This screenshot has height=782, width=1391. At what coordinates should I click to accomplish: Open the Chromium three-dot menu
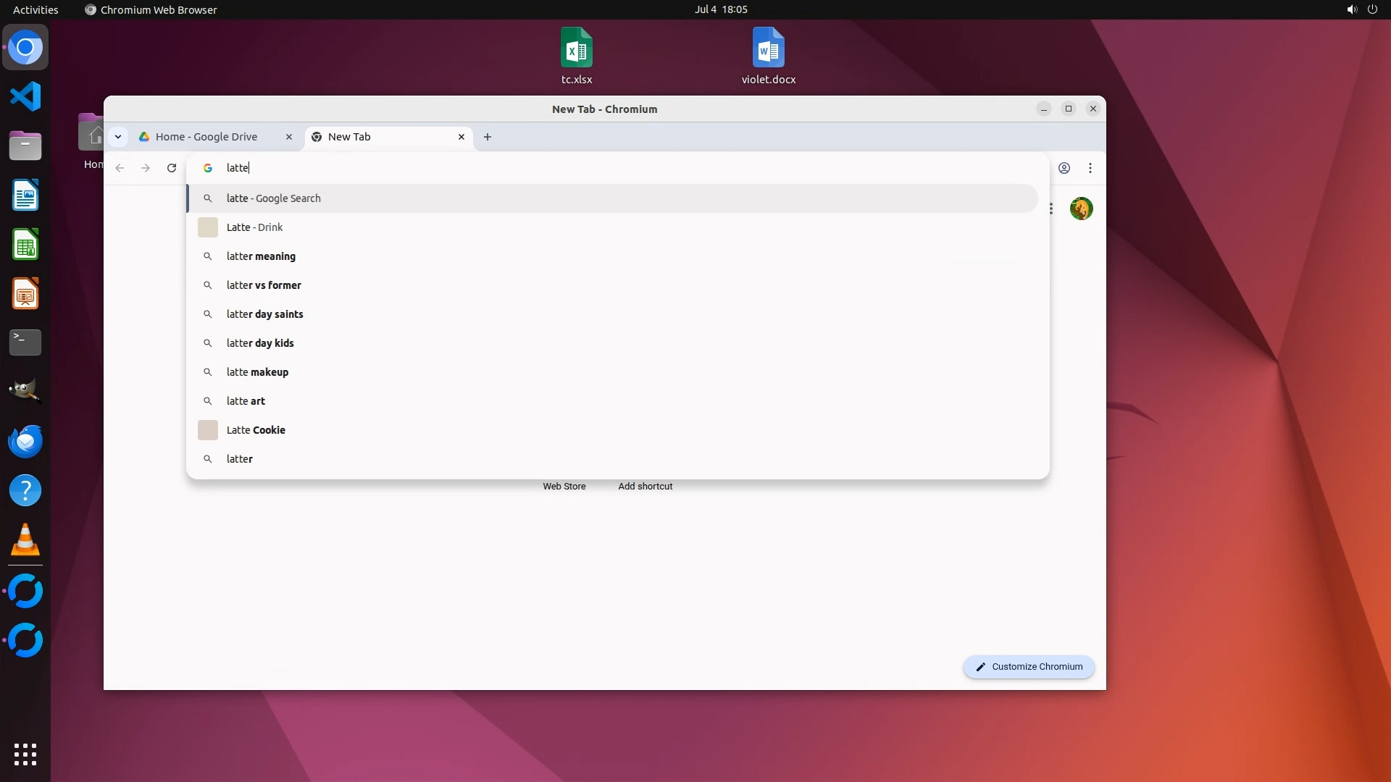[x=1090, y=168]
